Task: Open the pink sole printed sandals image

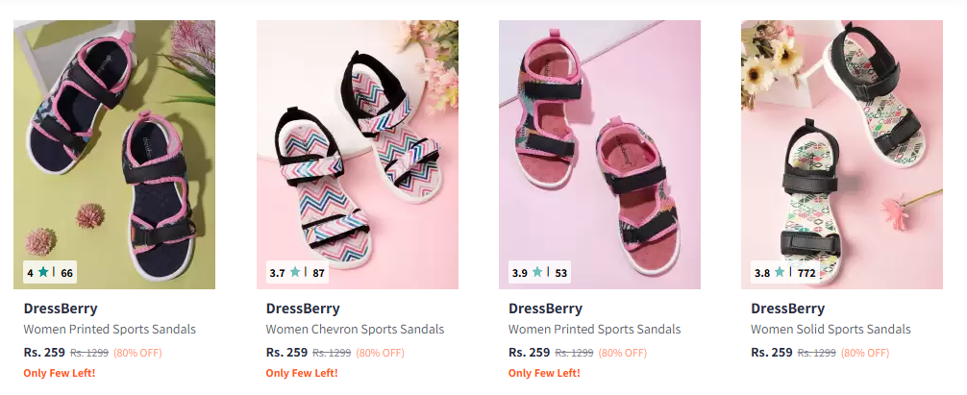Action: [600, 155]
